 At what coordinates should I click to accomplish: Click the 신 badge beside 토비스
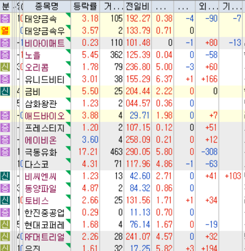click(x=5, y=200)
